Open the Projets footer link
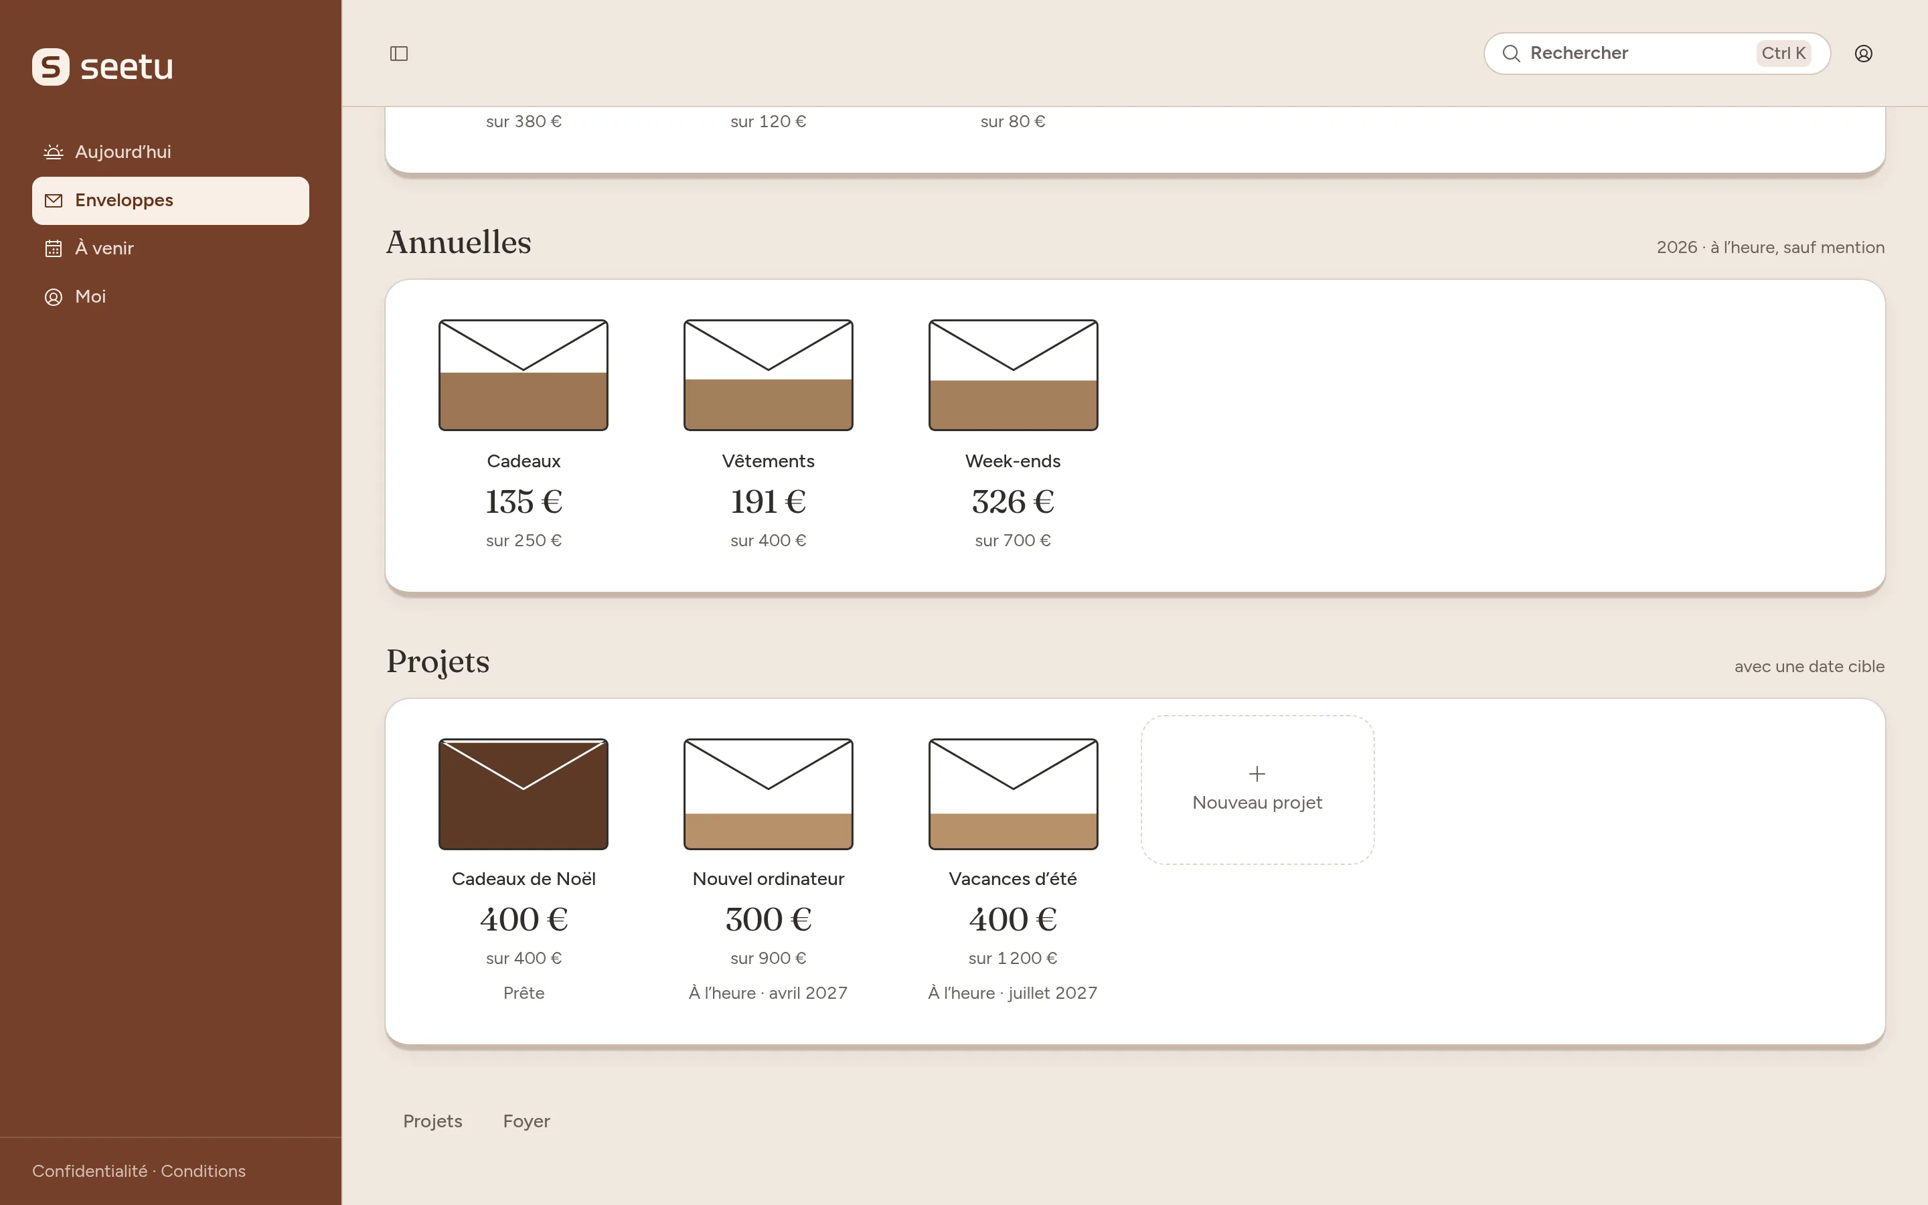 point(432,1121)
